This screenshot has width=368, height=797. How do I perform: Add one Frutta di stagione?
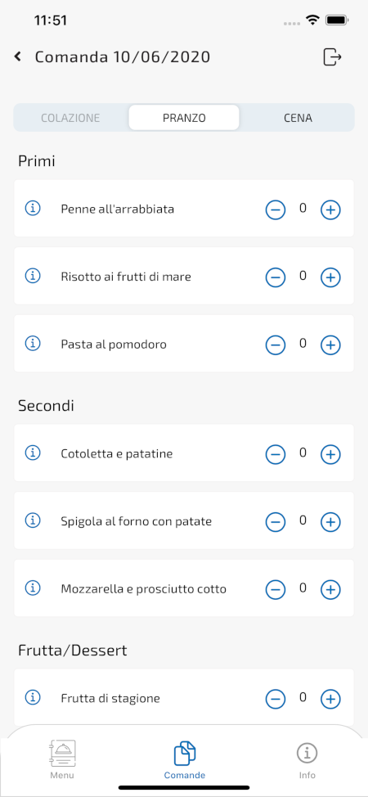330,699
